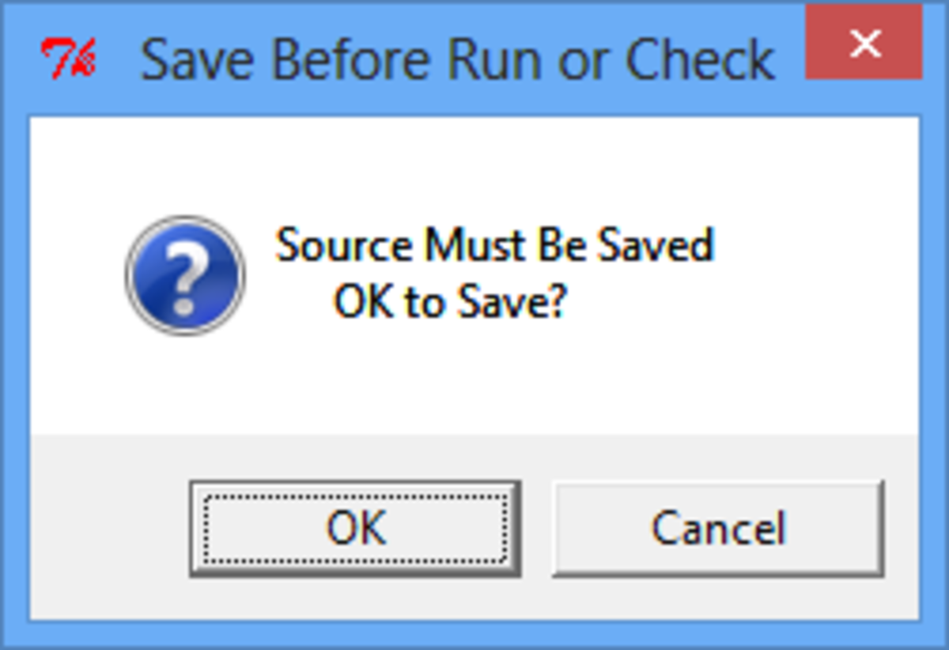
Task: Abort the run by choosing Cancel
Action: pyautogui.click(x=717, y=528)
